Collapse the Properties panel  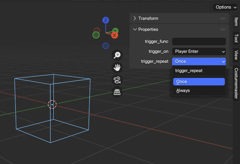(135, 30)
